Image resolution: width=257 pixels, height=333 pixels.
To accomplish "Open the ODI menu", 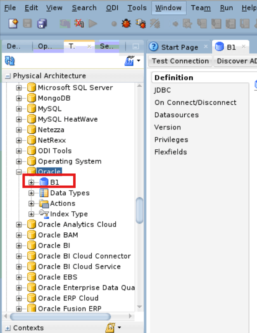I will pyautogui.click(x=112, y=8).
